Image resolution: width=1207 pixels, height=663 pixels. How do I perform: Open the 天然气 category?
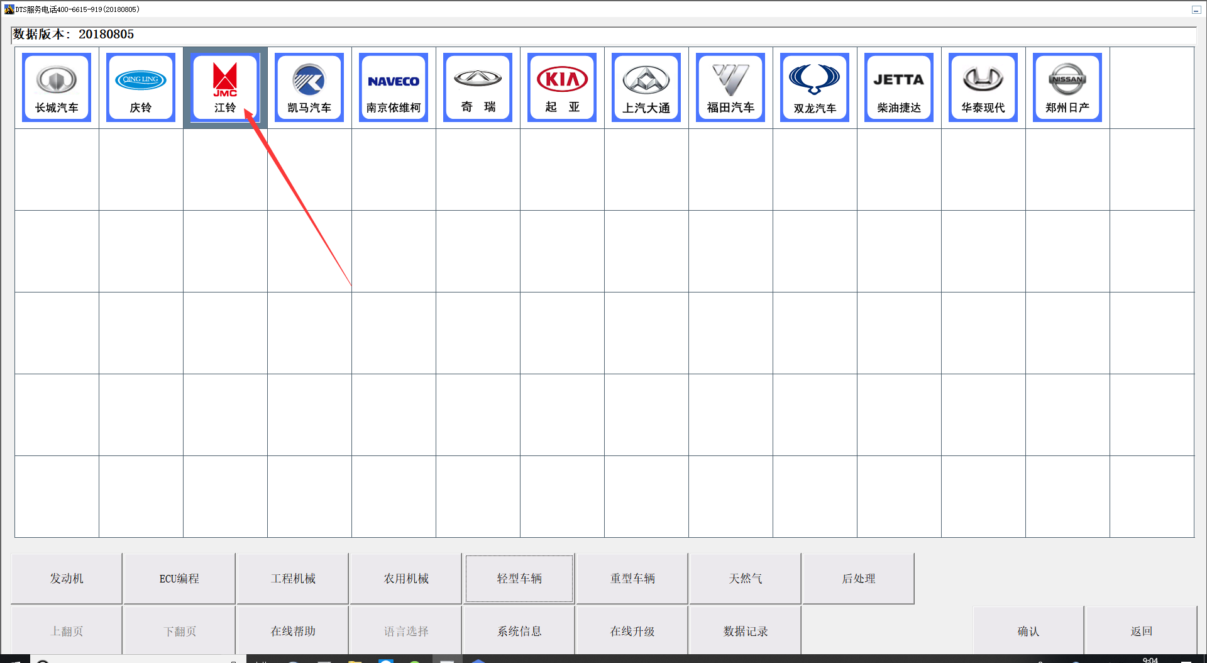point(746,579)
